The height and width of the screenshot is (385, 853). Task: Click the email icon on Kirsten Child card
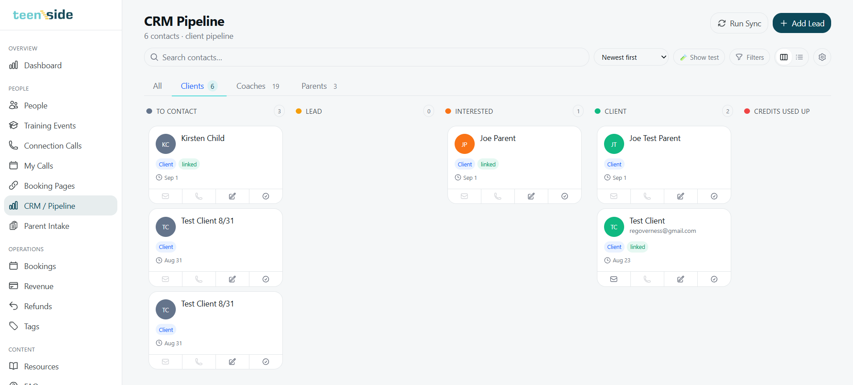click(166, 196)
